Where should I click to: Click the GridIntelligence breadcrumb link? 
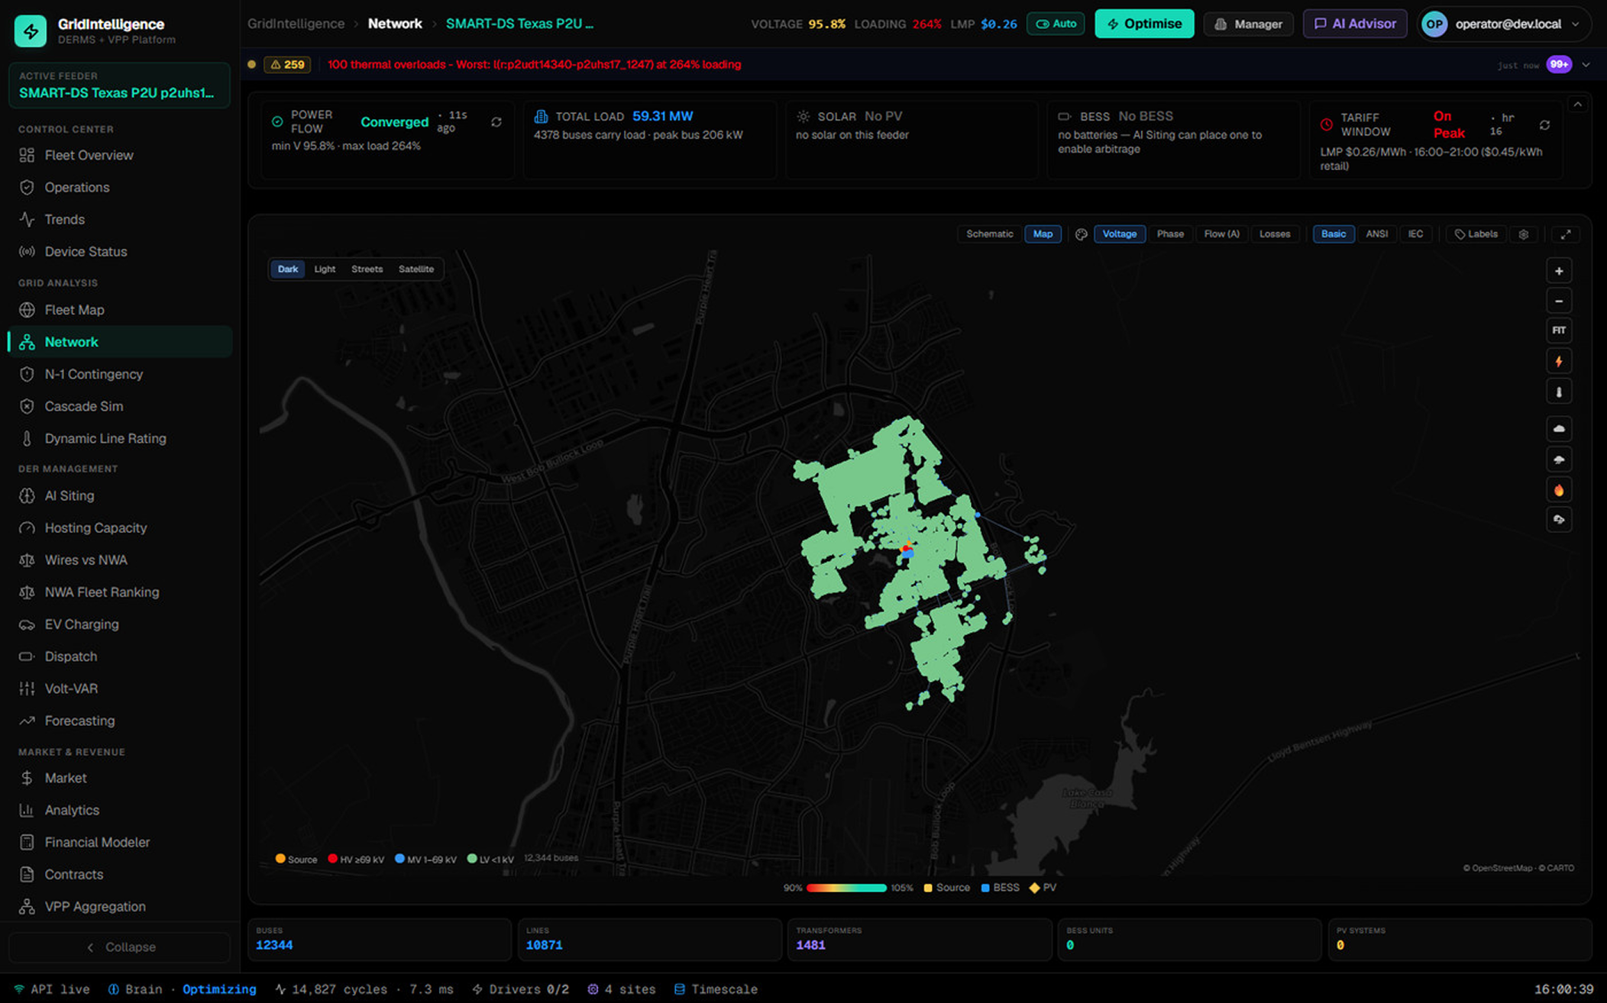click(296, 24)
